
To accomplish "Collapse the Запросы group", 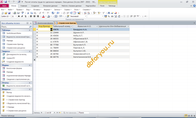I will coord(30,51).
